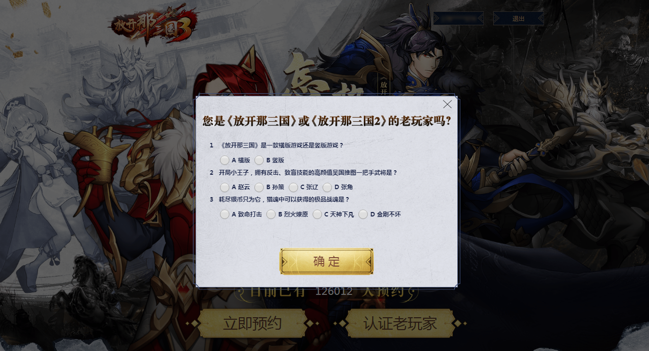Image resolution: width=649 pixels, height=351 pixels.
Task: Click the dialog title about 老玩家
Action: tap(327, 121)
